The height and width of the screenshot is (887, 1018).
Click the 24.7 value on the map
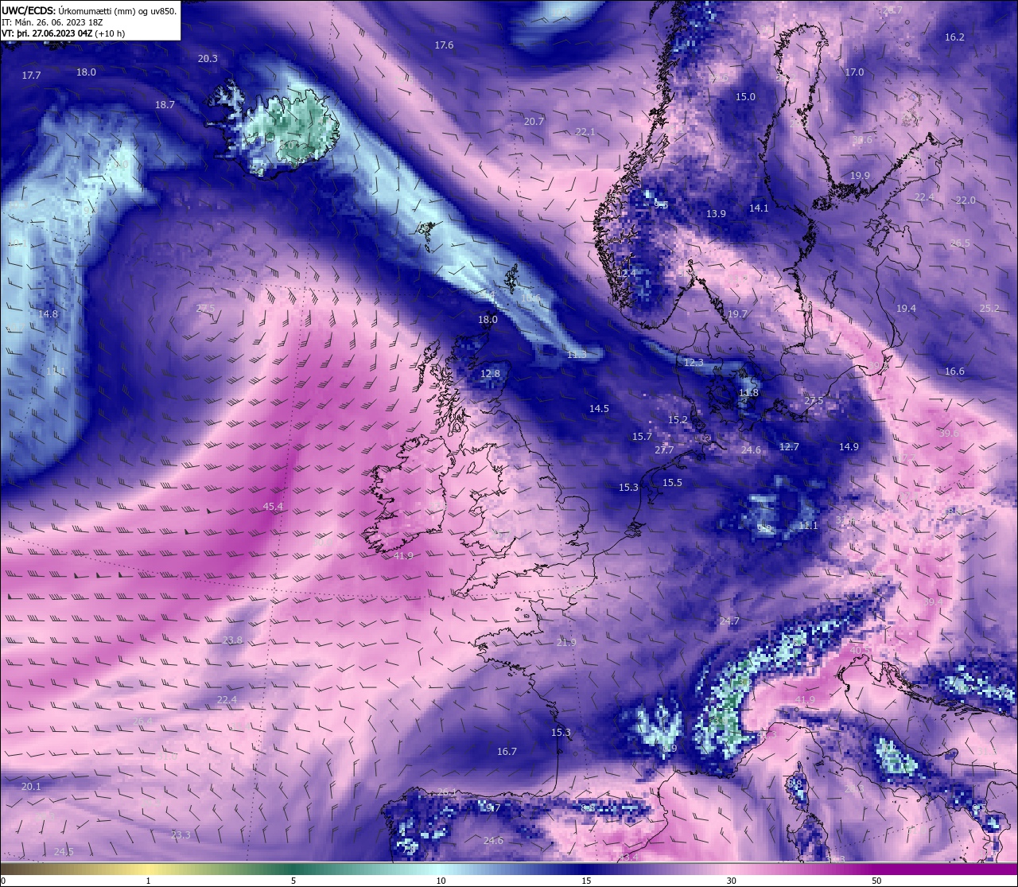point(729,621)
